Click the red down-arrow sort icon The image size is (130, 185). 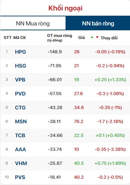pyautogui.click(x=97, y=37)
